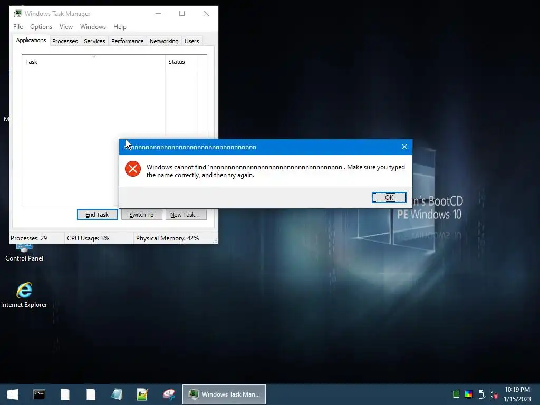
Task: Minimize the Windows Task Manager window
Action: pos(158,13)
